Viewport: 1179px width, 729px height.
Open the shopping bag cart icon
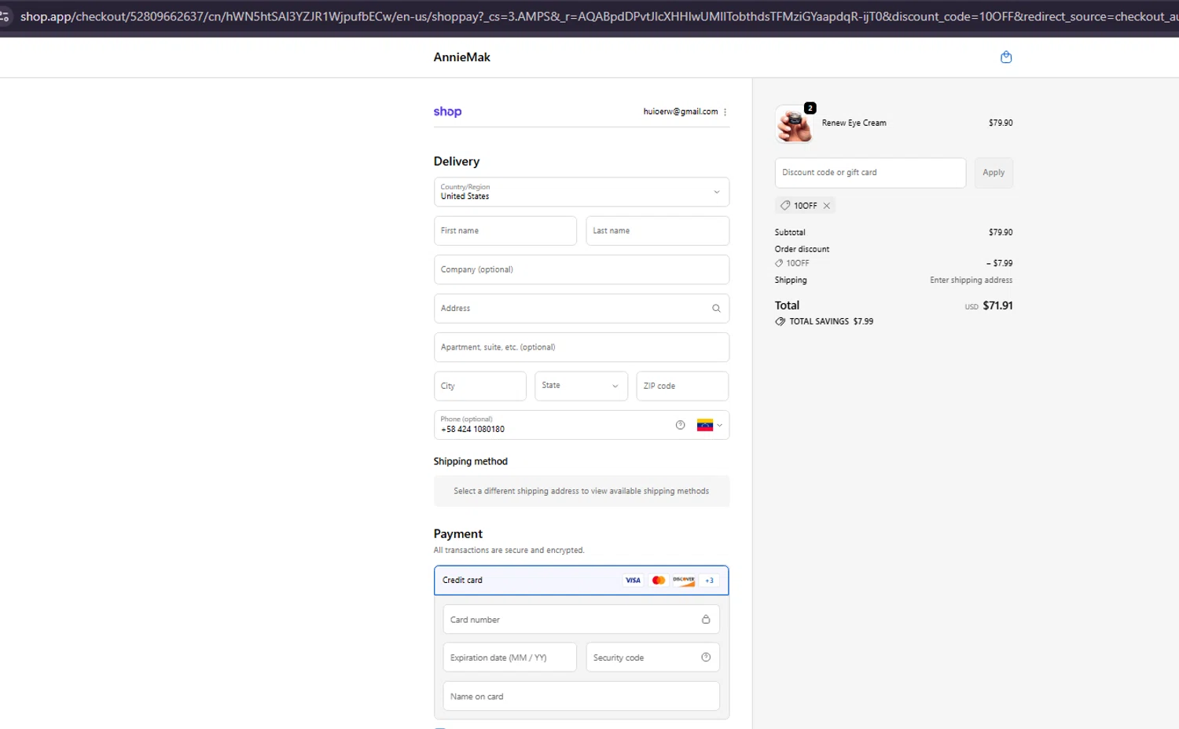tap(1005, 57)
